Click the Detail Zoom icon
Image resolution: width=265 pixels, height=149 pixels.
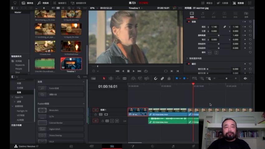[202, 78]
